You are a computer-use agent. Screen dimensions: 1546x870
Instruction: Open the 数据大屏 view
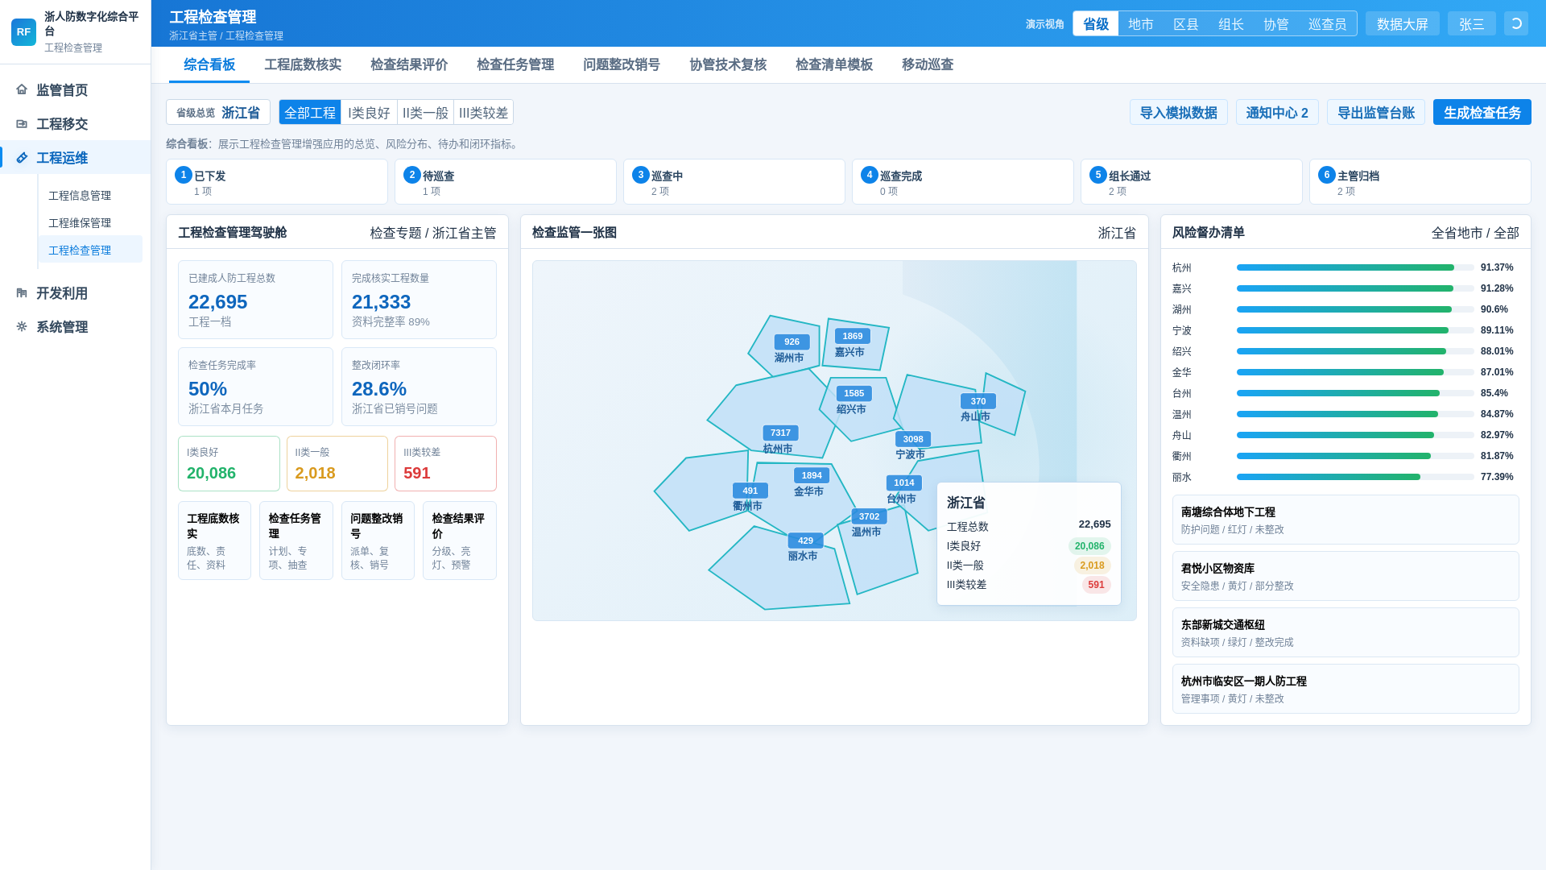pos(1402,23)
